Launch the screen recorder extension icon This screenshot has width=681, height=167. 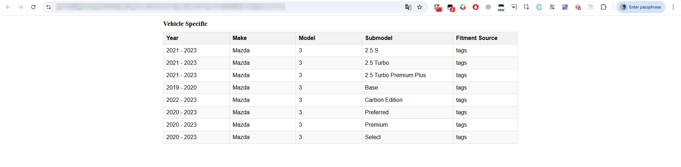coord(514,7)
